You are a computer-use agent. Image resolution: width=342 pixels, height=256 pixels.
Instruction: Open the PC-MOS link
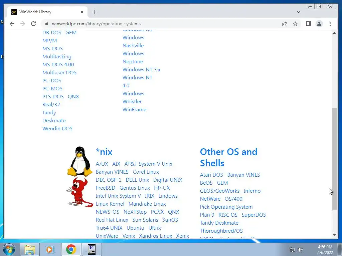coord(52,89)
